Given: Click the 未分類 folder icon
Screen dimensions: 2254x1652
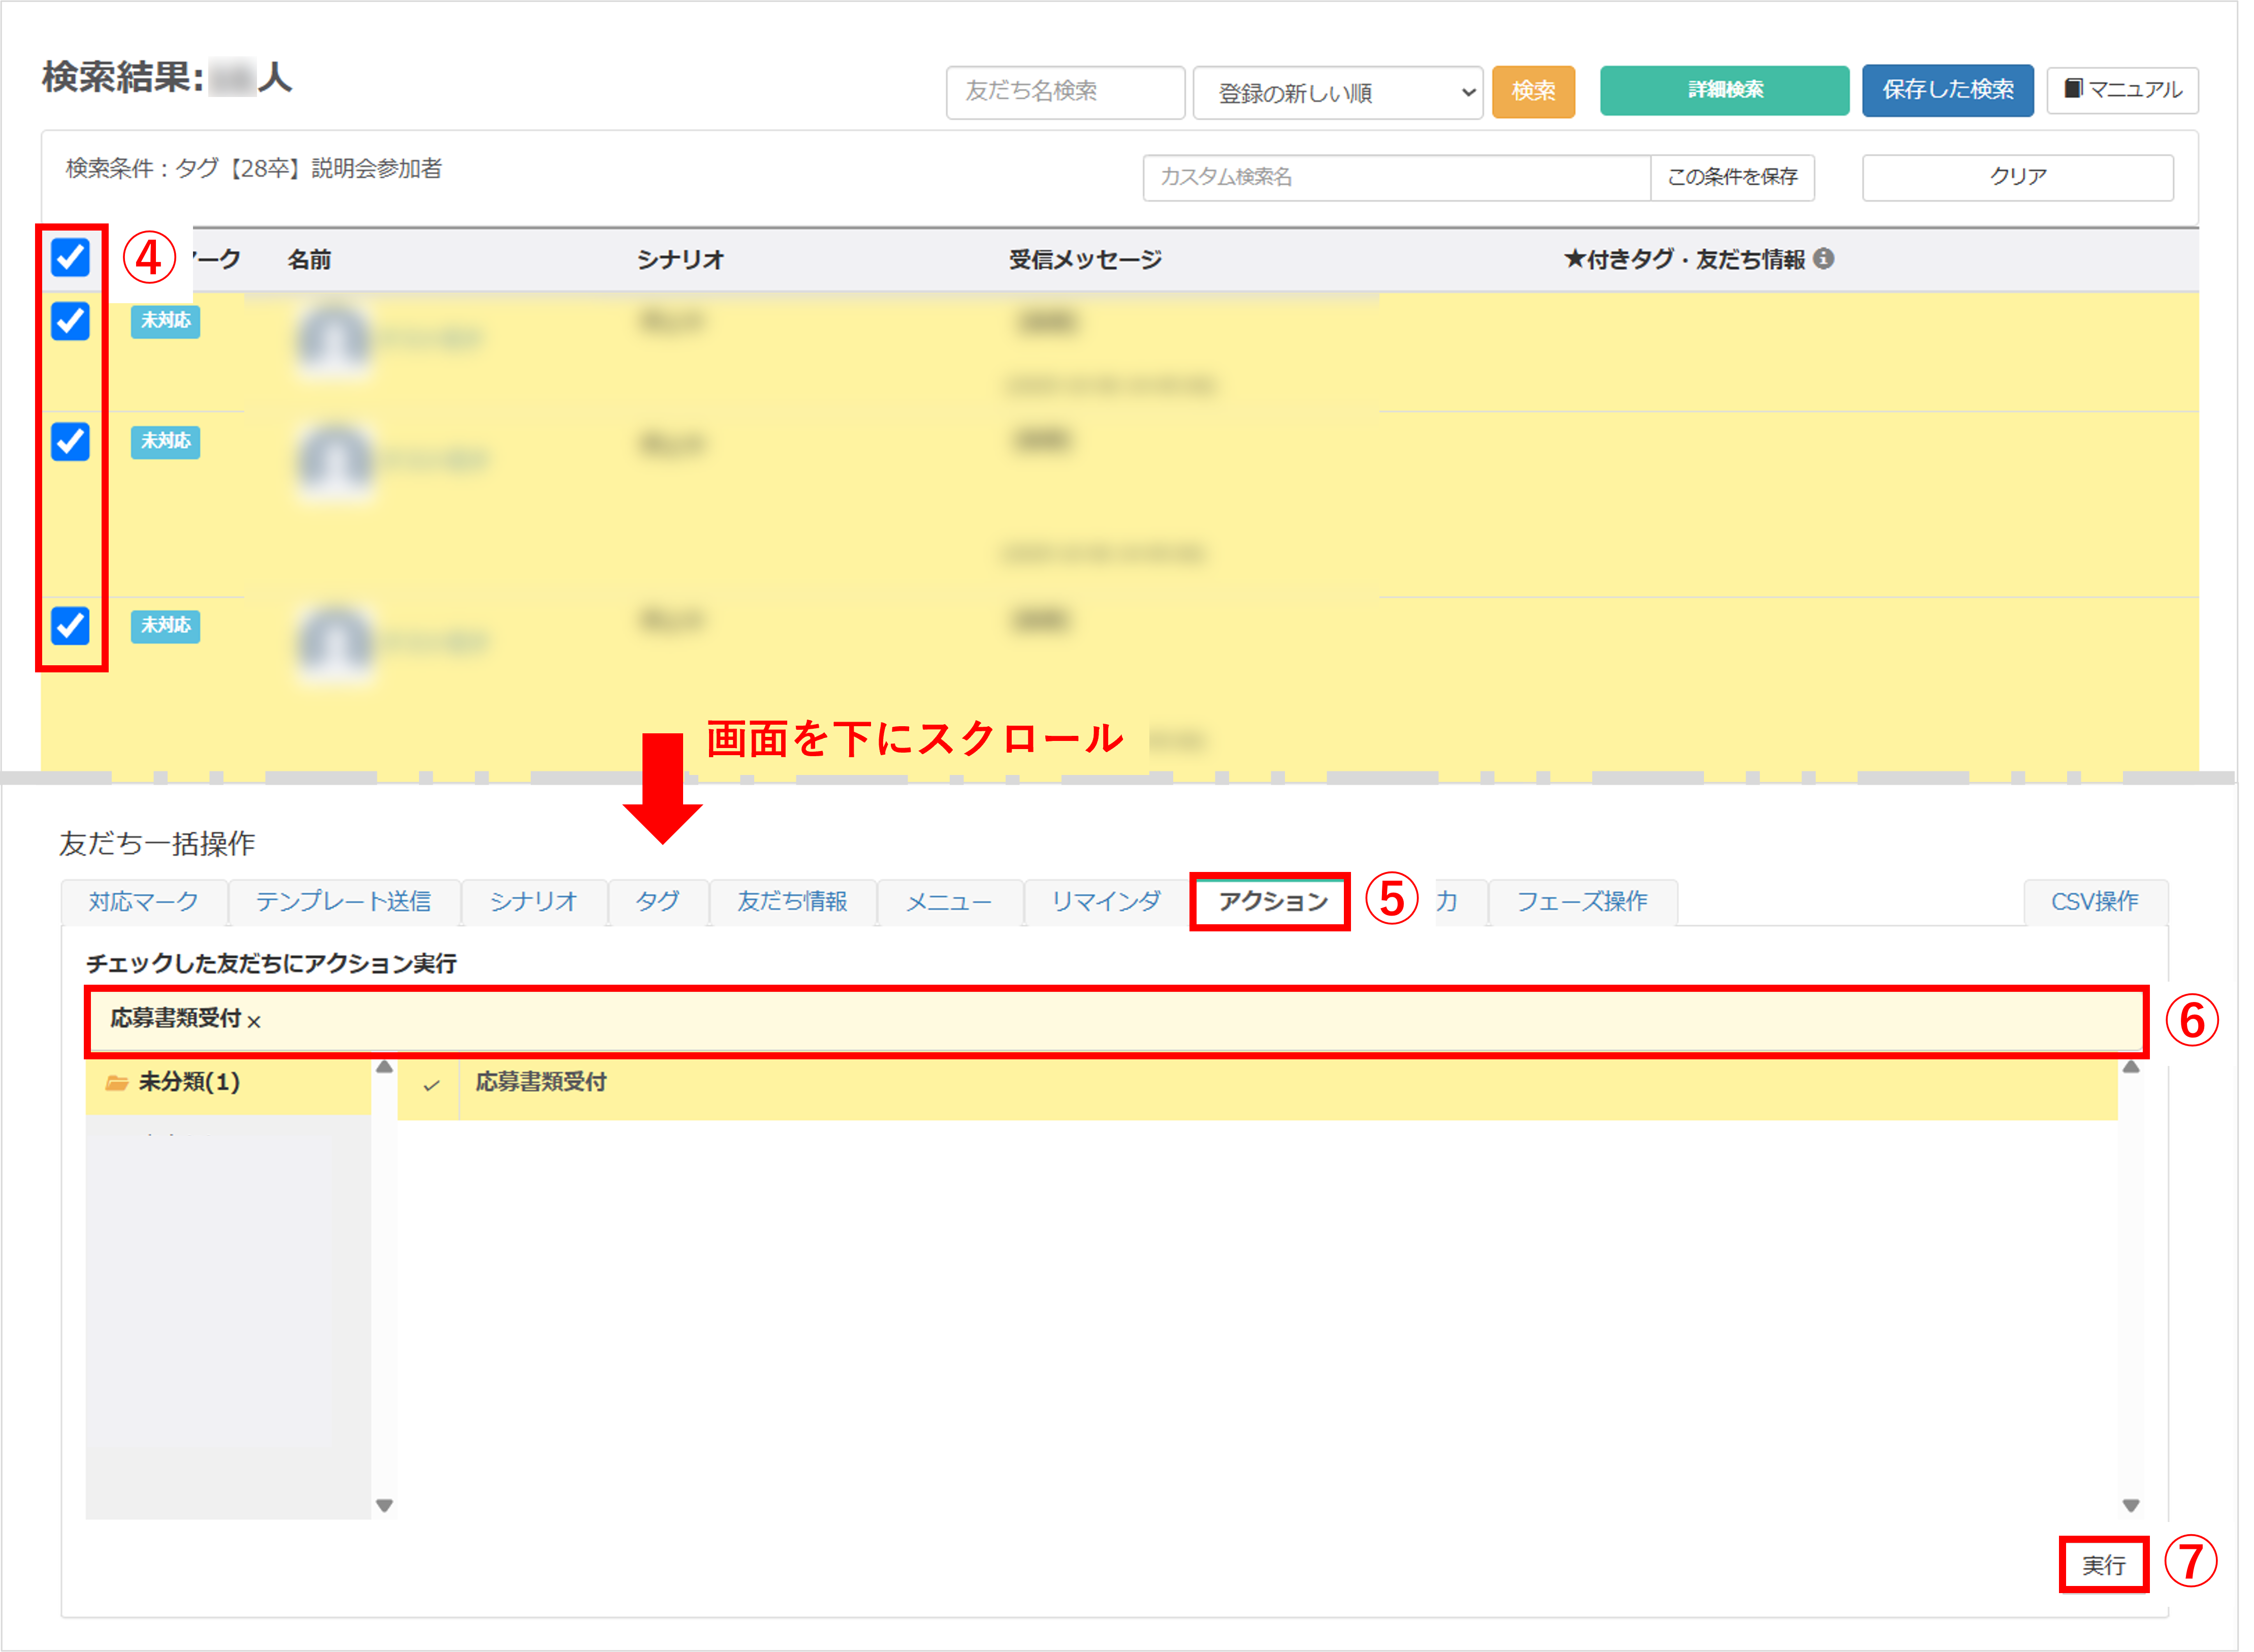Looking at the screenshot, I should click(117, 1082).
